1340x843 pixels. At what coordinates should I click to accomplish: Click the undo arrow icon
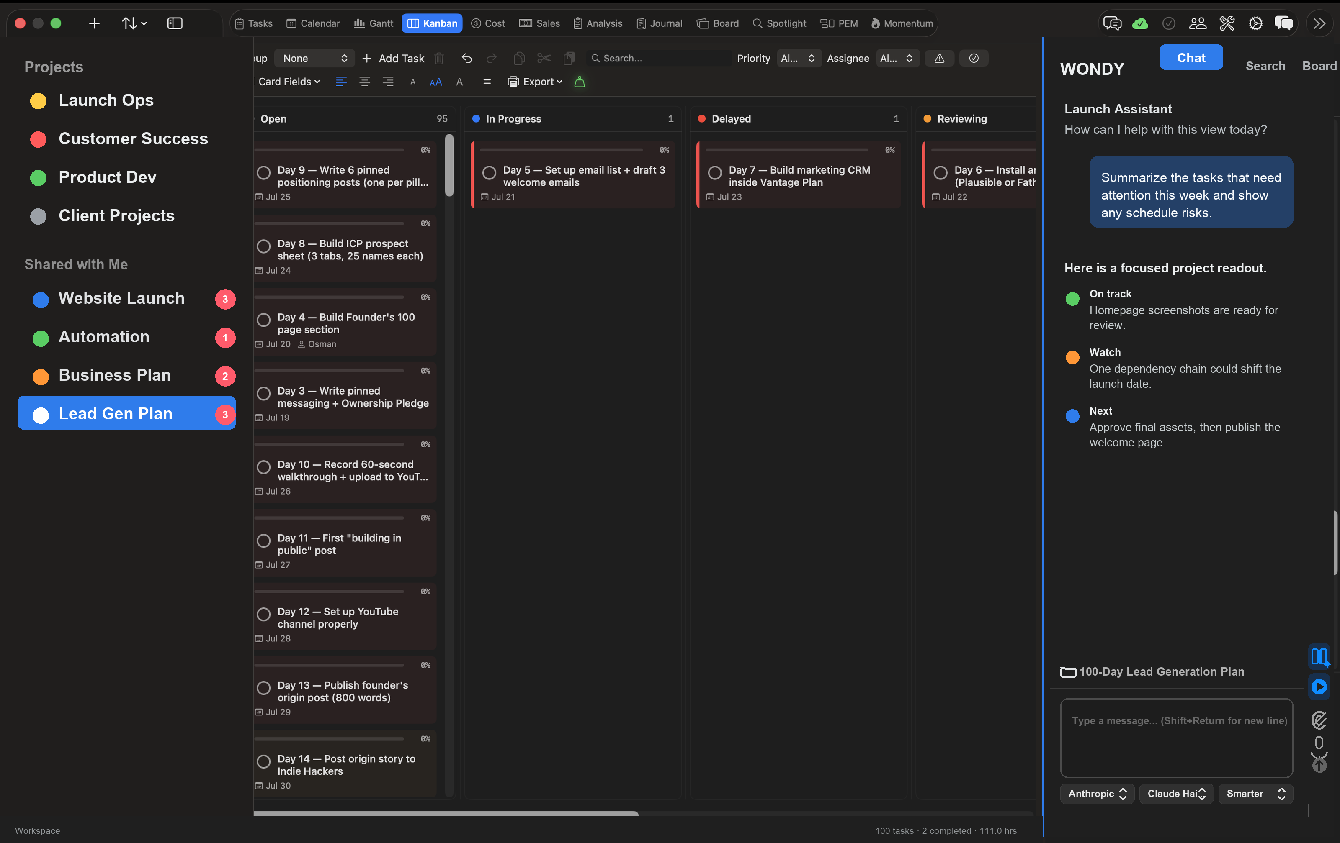pyautogui.click(x=466, y=59)
